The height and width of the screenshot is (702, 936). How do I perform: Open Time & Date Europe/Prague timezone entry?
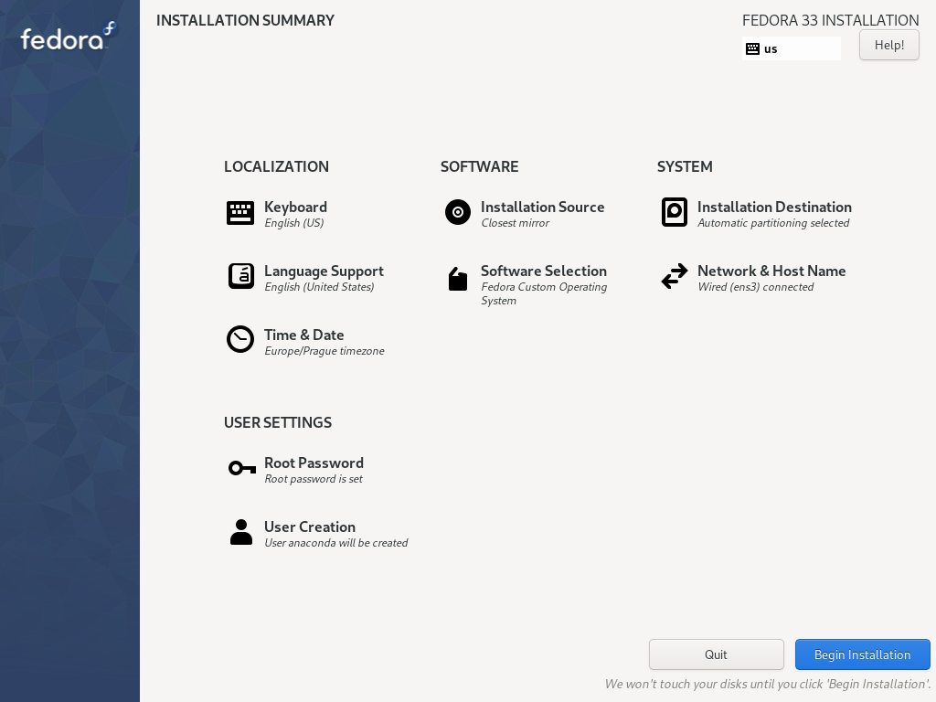(x=324, y=343)
